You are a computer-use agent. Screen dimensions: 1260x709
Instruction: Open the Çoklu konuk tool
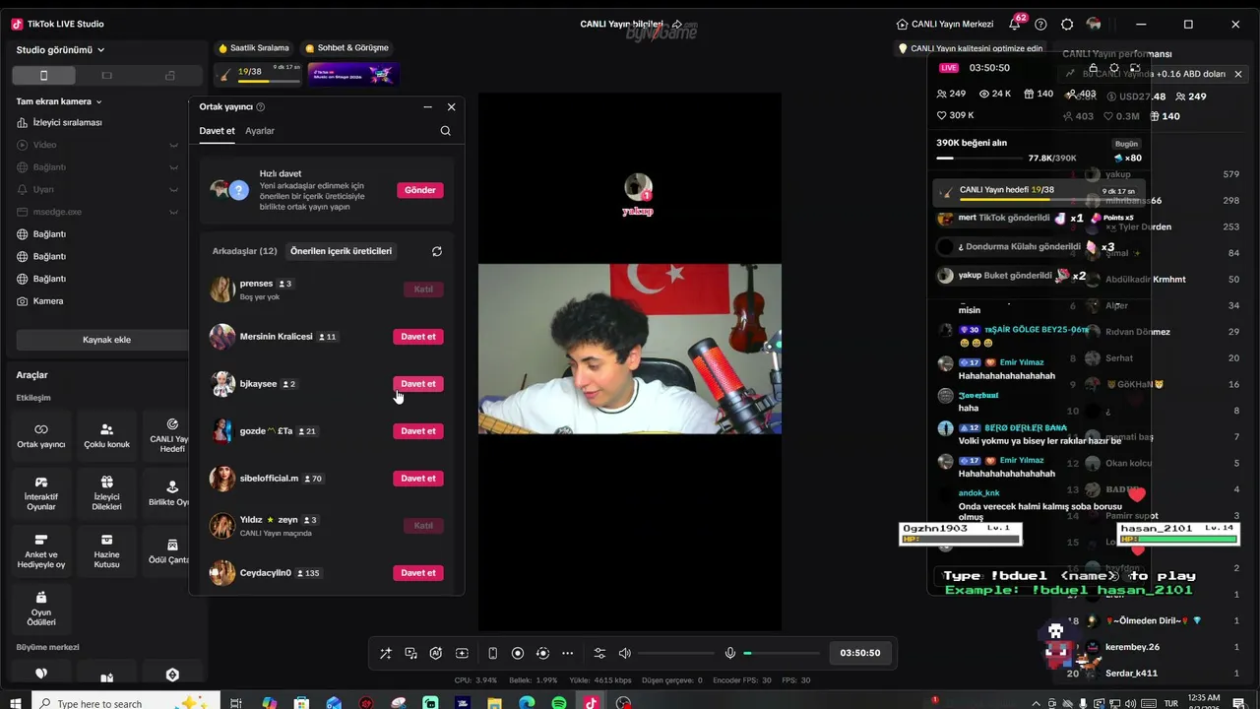tap(106, 436)
